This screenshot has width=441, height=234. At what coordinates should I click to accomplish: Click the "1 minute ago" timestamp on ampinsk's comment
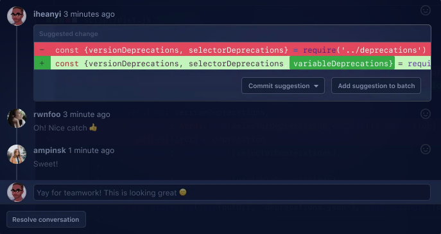click(91, 150)
